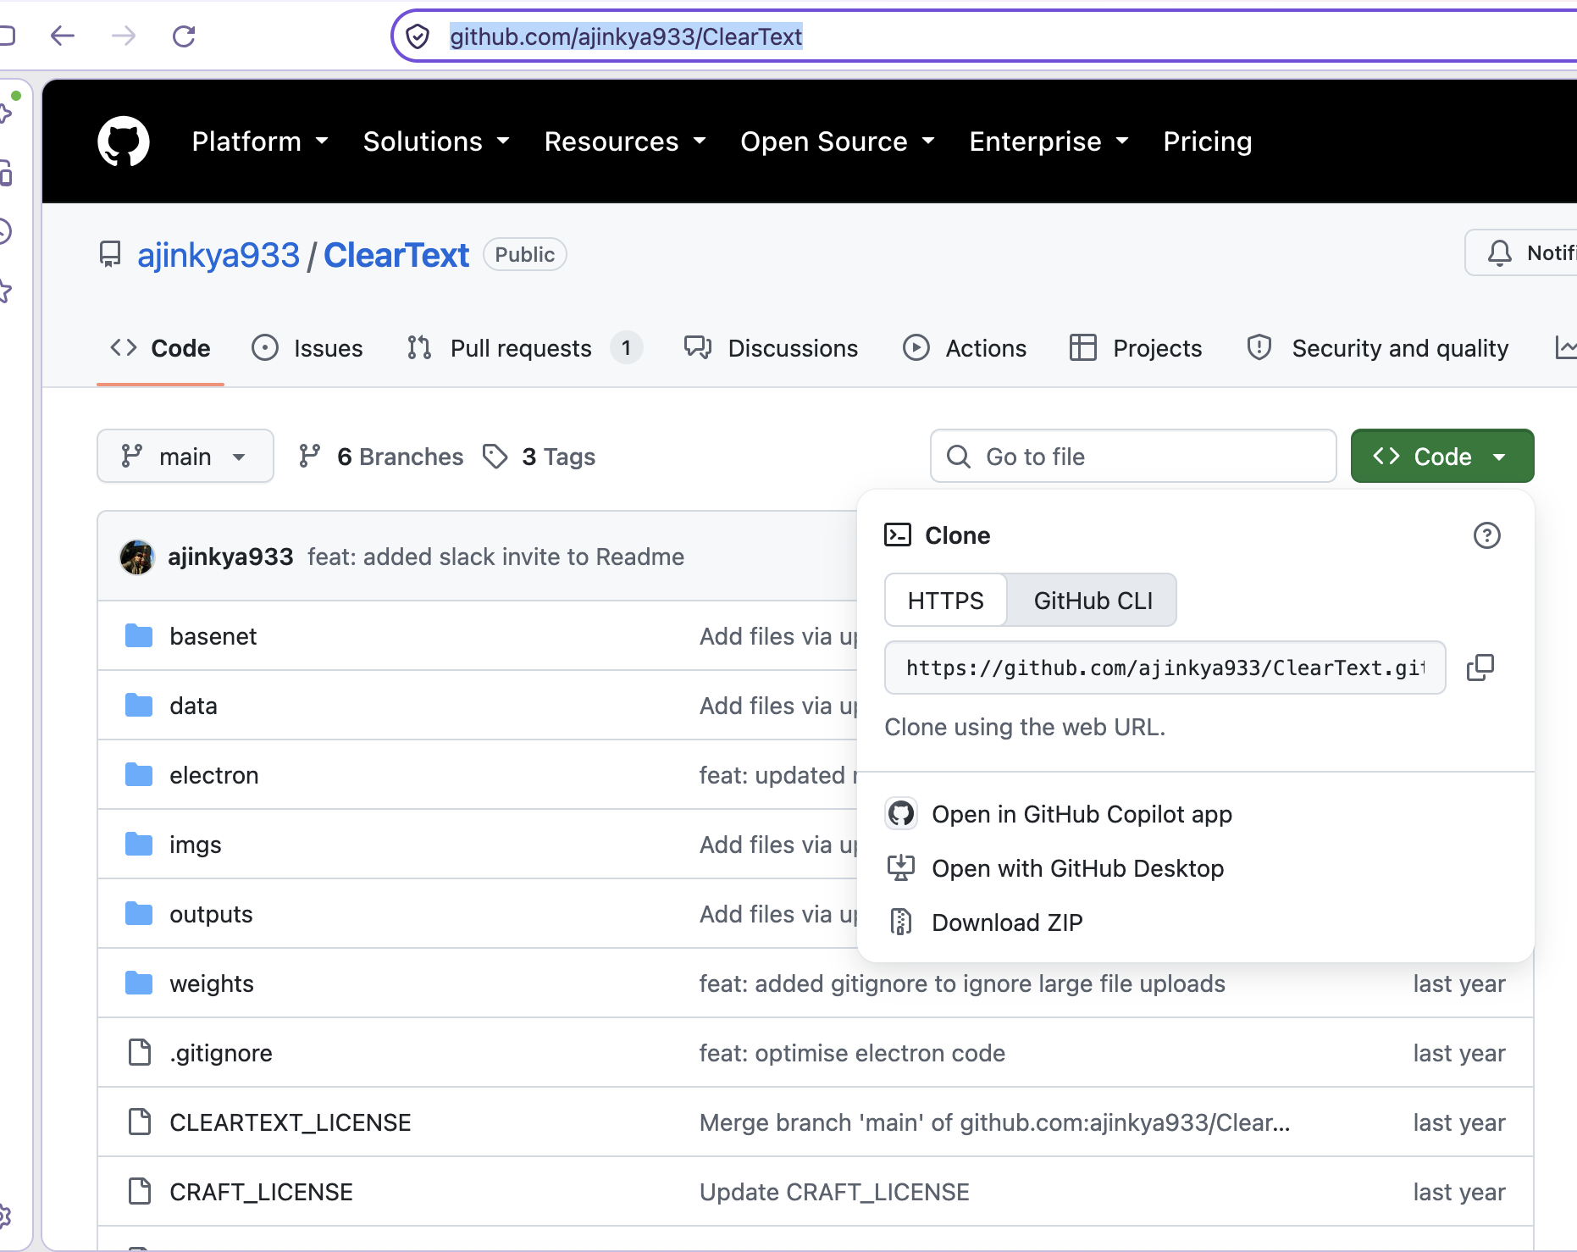This screenshot has height=1252, width=1577.
Task: Select the HTTPS clone option
Action: point(946,601)
